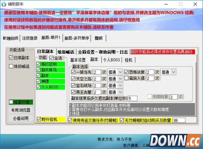Select the 日常副本 sub-tab
The width and height of the screenshot is (203, 149).
pyautogui.click(x=45, y=52)
